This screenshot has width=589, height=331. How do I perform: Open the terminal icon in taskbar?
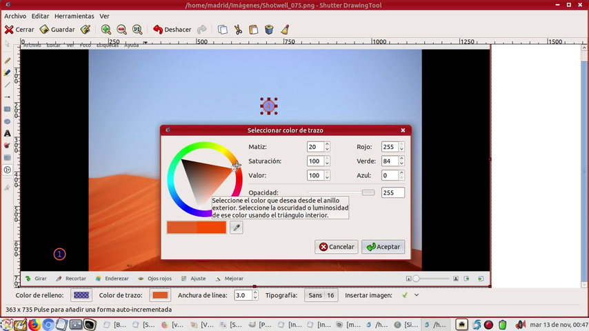click(x=90, y=325)
